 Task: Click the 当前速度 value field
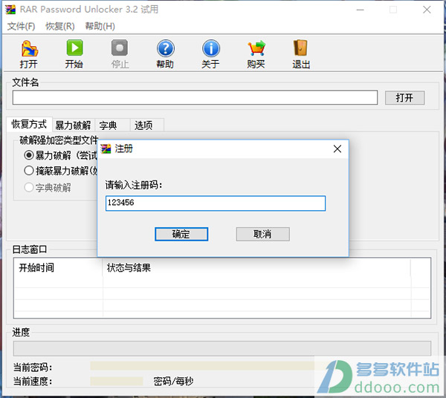pyautogui.click(x=117, y=381)
